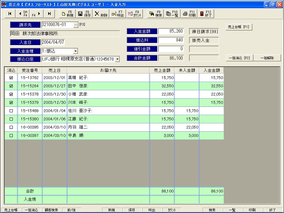Uncheck 消込 for order 15-15379
Image resolution: width=284 pixels, height=213 pixels.
point(11,103)
